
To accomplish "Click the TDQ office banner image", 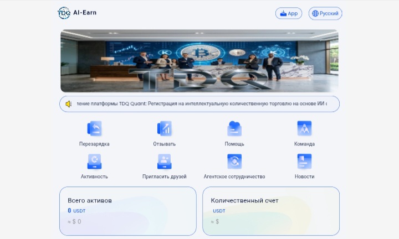I will (199, 61).
